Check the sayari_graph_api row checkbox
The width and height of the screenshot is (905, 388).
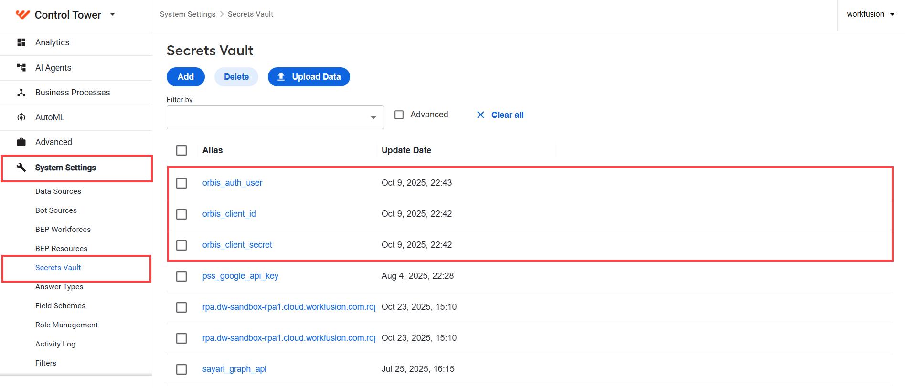point(181,369)
